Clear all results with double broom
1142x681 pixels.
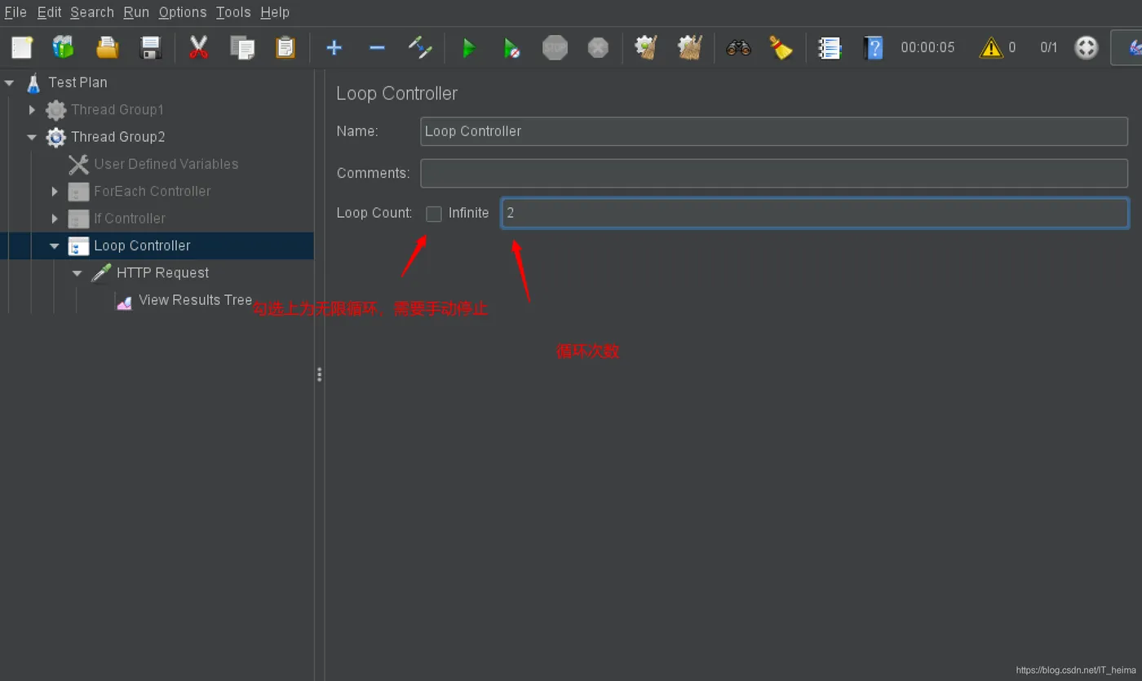coord(690,47)
